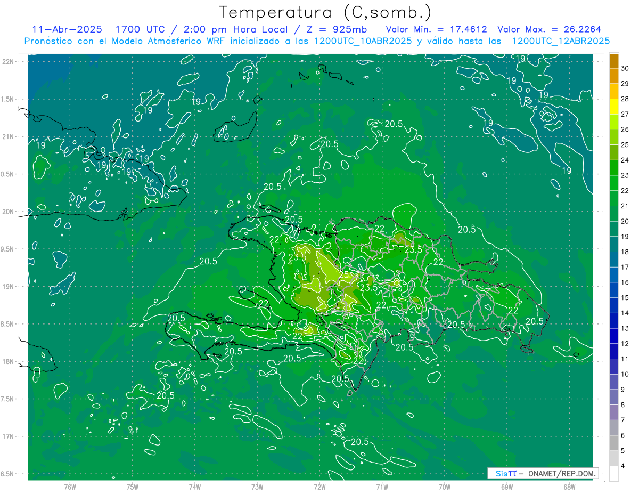Screen dimensions: 639x494
Task: Click the '9.5N' latitude axis label
Action: click(x=7, y=249)
